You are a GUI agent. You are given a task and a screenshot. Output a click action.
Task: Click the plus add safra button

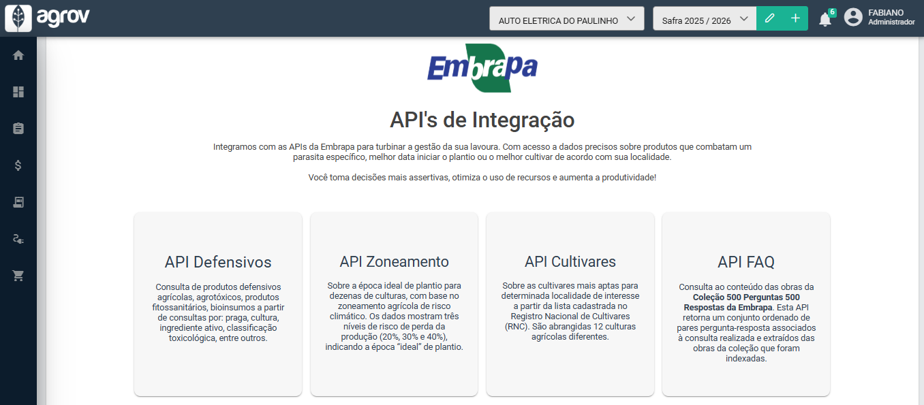pyautogui.click(x=795, y=18)
